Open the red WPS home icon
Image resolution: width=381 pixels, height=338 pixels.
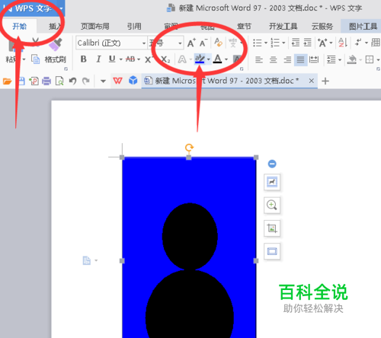click(117, 81)
